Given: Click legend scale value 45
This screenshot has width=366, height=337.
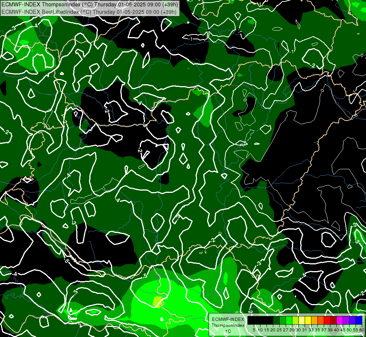Looking at the screenshot, I should click(343, 330).
